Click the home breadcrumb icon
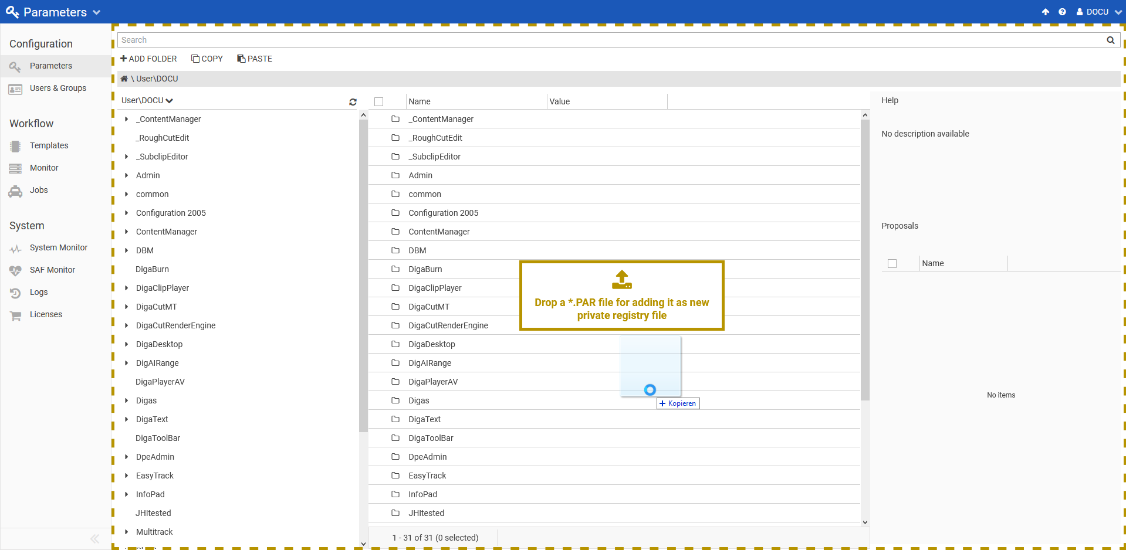1126x550 pixels. tap(124, 79)
